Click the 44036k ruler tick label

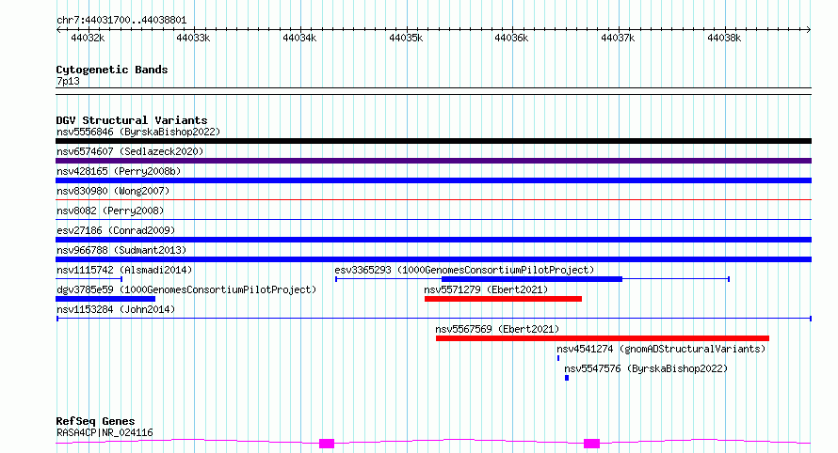pos(511,38)
